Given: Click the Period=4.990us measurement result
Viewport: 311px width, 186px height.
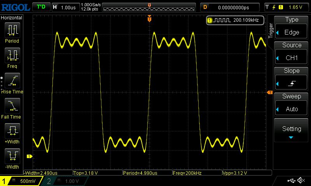Looking at the screenshot, I should (x=148, y=173).
